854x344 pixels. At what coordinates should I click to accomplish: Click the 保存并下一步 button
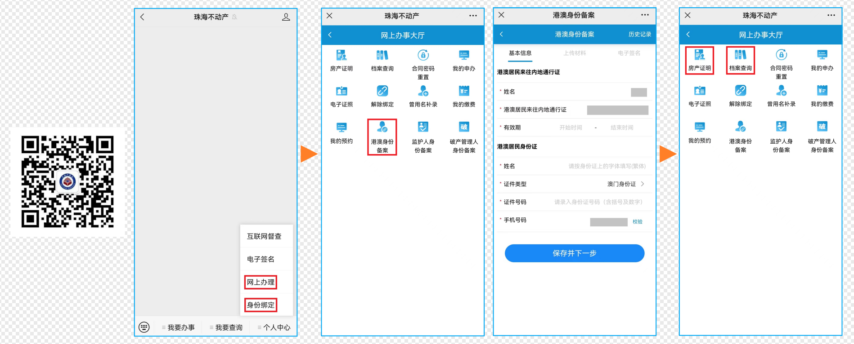pos(574,253)
